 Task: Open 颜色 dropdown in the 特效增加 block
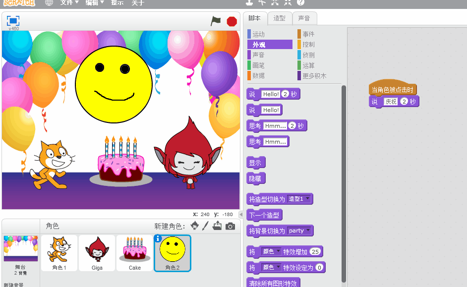(x=271, y=252)
